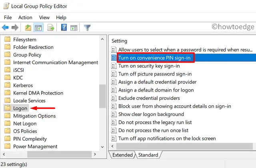Click tree pane horizontal scroll left arrow
Screen dimensions: 256x168
click(x=4, y=154)
